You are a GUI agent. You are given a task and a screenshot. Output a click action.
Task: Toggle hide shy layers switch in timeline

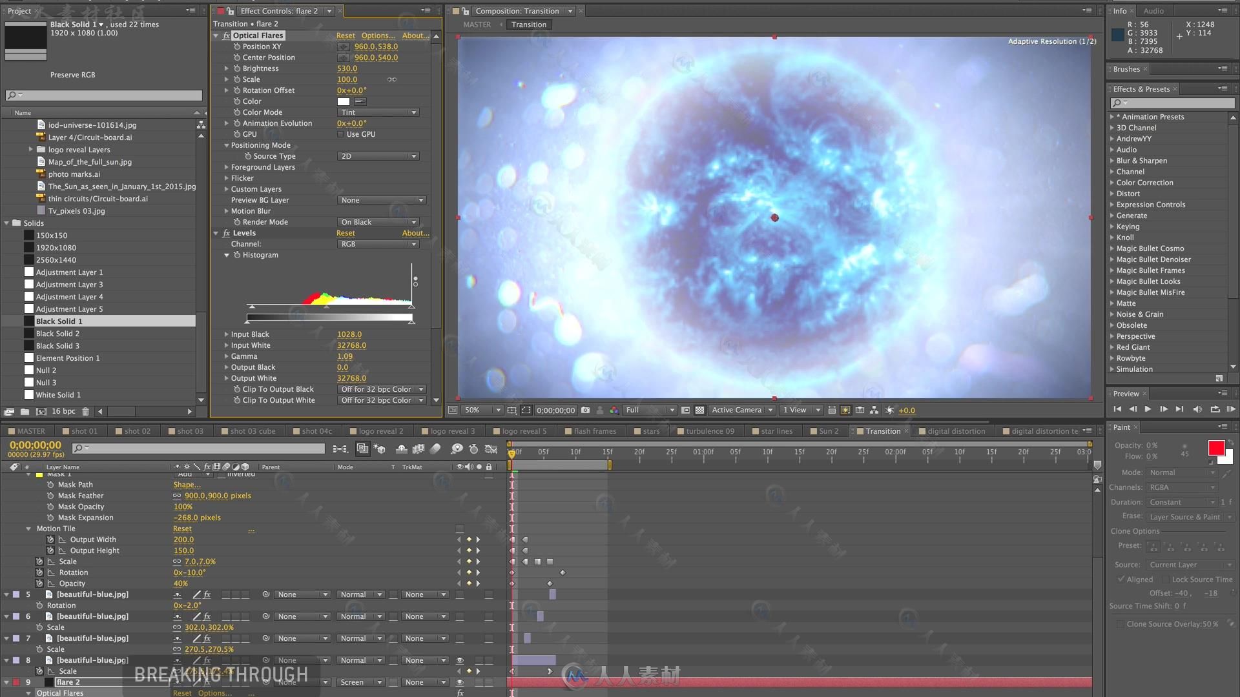[401, 449]
